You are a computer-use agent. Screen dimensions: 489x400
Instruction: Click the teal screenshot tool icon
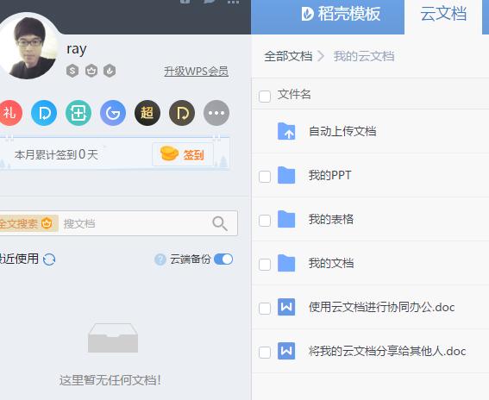[78, 113]
